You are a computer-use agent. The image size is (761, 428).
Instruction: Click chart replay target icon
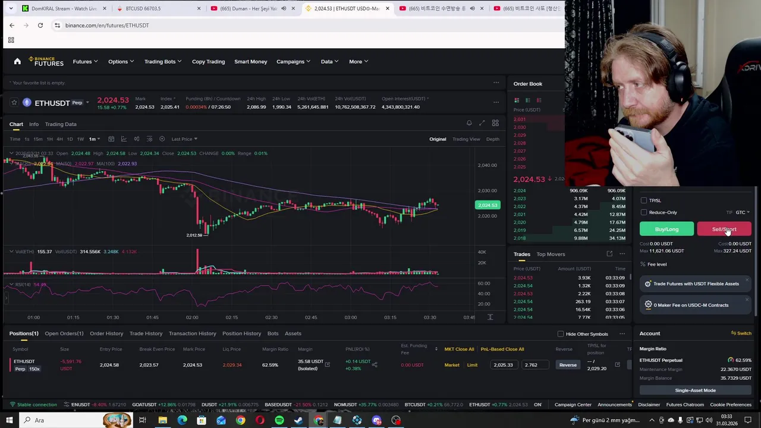coord(162,139)
